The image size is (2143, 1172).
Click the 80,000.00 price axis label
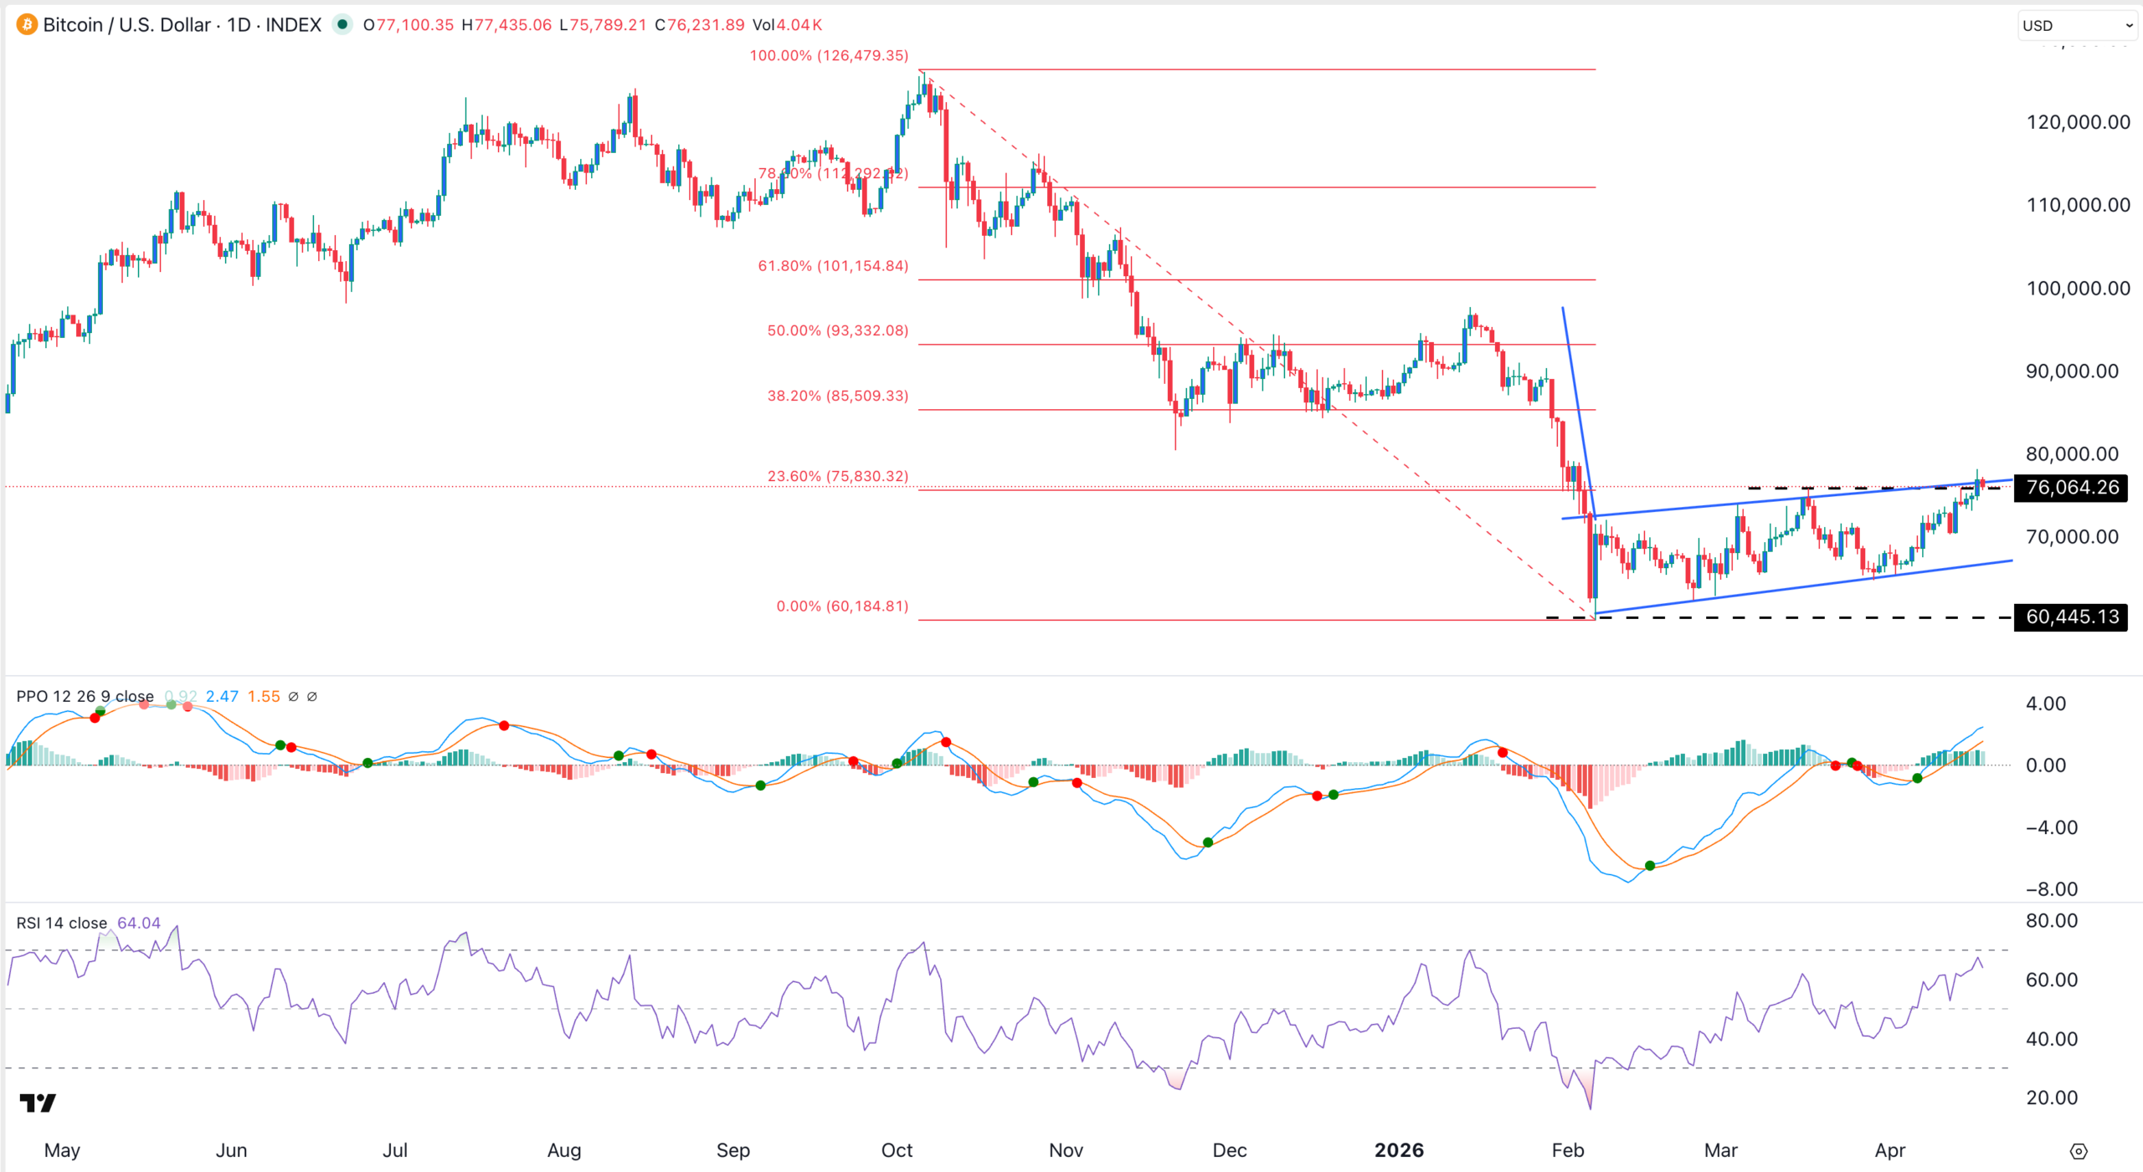coord(2072,454)
